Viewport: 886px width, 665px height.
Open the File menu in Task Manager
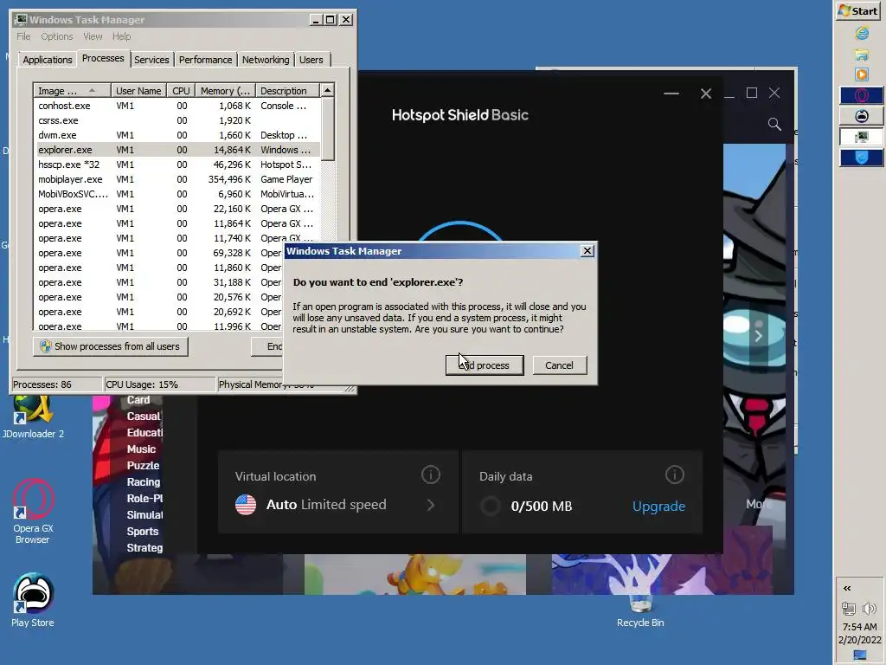23,36
